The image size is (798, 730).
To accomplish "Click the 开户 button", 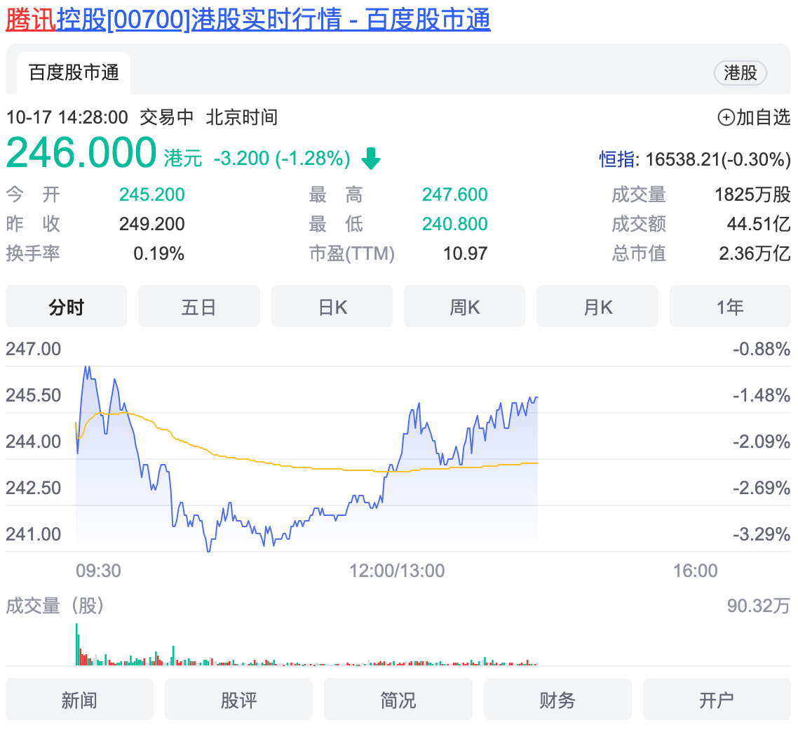I will tap(717, 700).
